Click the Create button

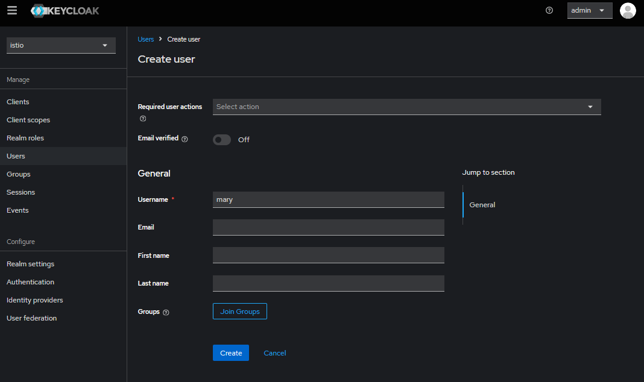click(231, 353)
